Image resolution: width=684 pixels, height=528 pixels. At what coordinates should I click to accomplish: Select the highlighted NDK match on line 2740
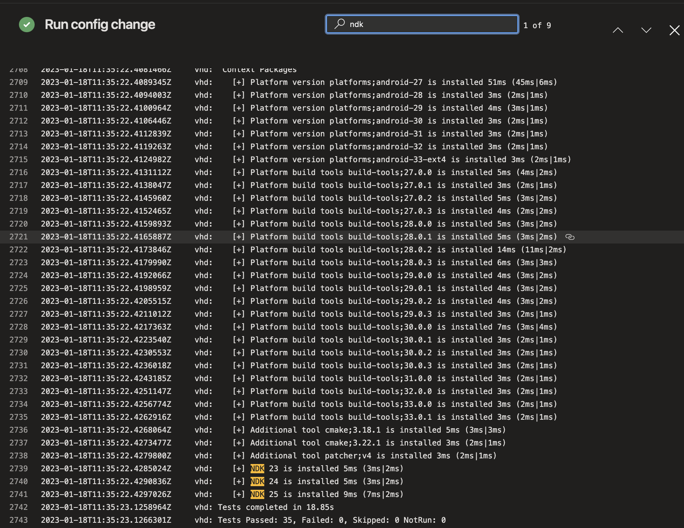click(x=257, y=481)
